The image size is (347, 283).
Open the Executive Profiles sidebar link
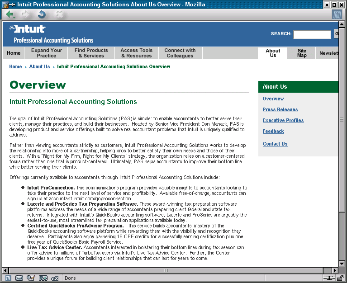coord(283,120)
